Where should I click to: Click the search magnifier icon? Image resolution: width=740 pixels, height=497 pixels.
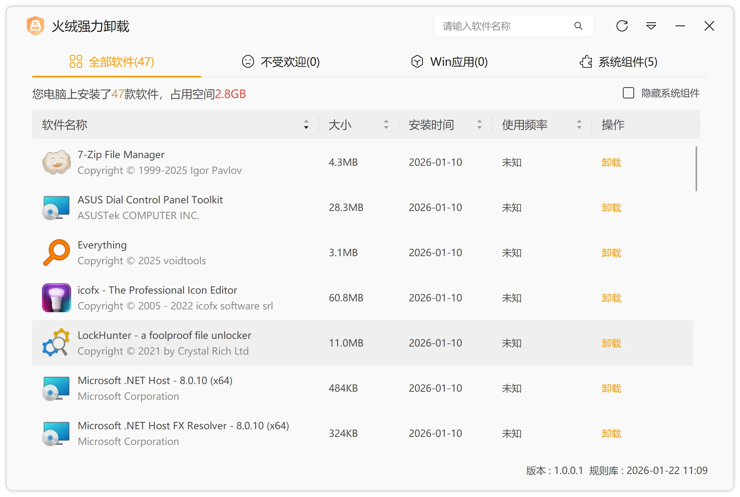pos(578,26)
